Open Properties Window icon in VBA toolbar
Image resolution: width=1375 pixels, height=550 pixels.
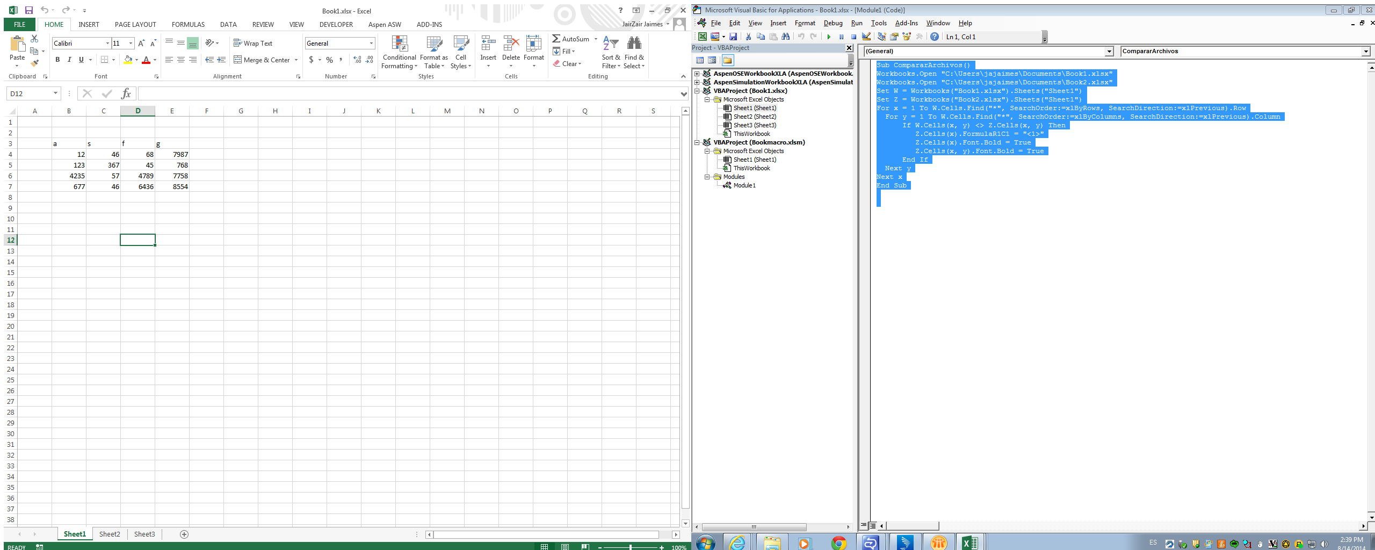[894, 37]
